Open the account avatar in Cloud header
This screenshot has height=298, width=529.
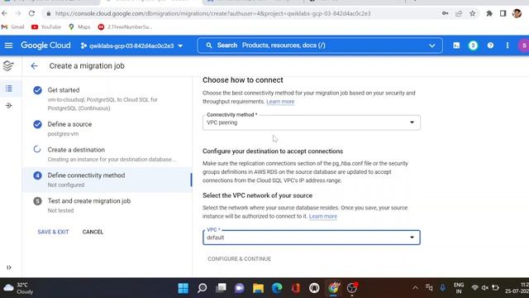[523, 46]
